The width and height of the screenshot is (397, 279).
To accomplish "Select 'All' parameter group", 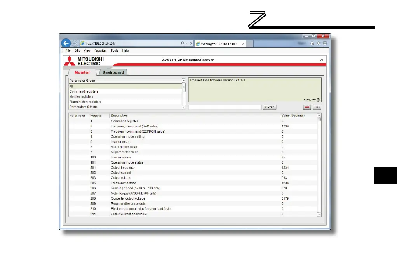I will point(125,86).
